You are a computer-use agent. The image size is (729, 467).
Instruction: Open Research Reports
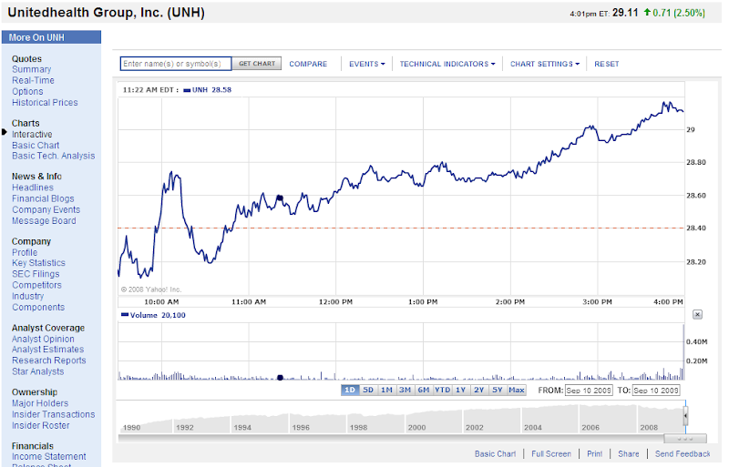coord(49,360)
